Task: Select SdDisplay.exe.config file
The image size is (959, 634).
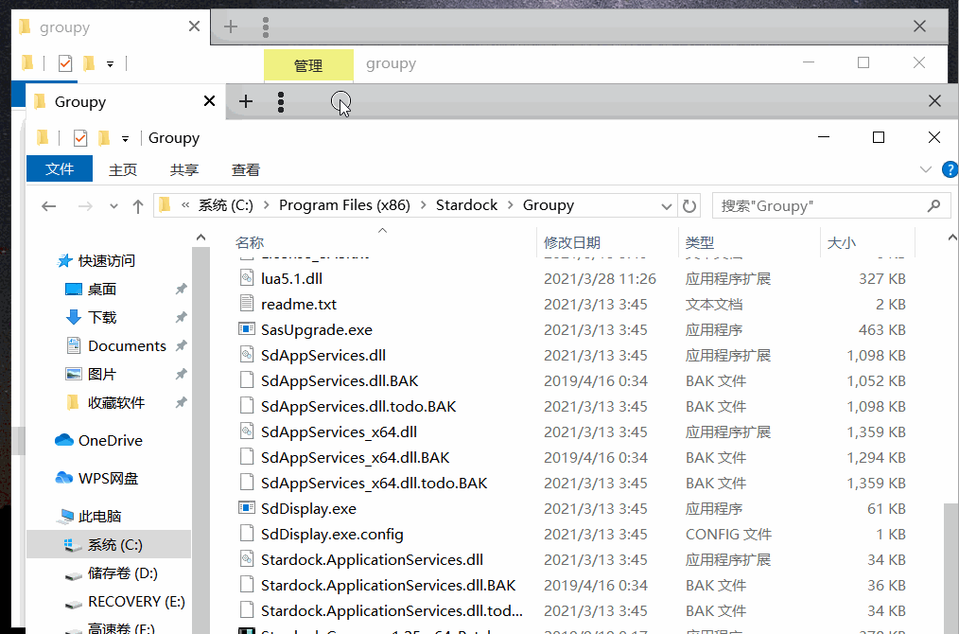Action: tap(332, 535)
